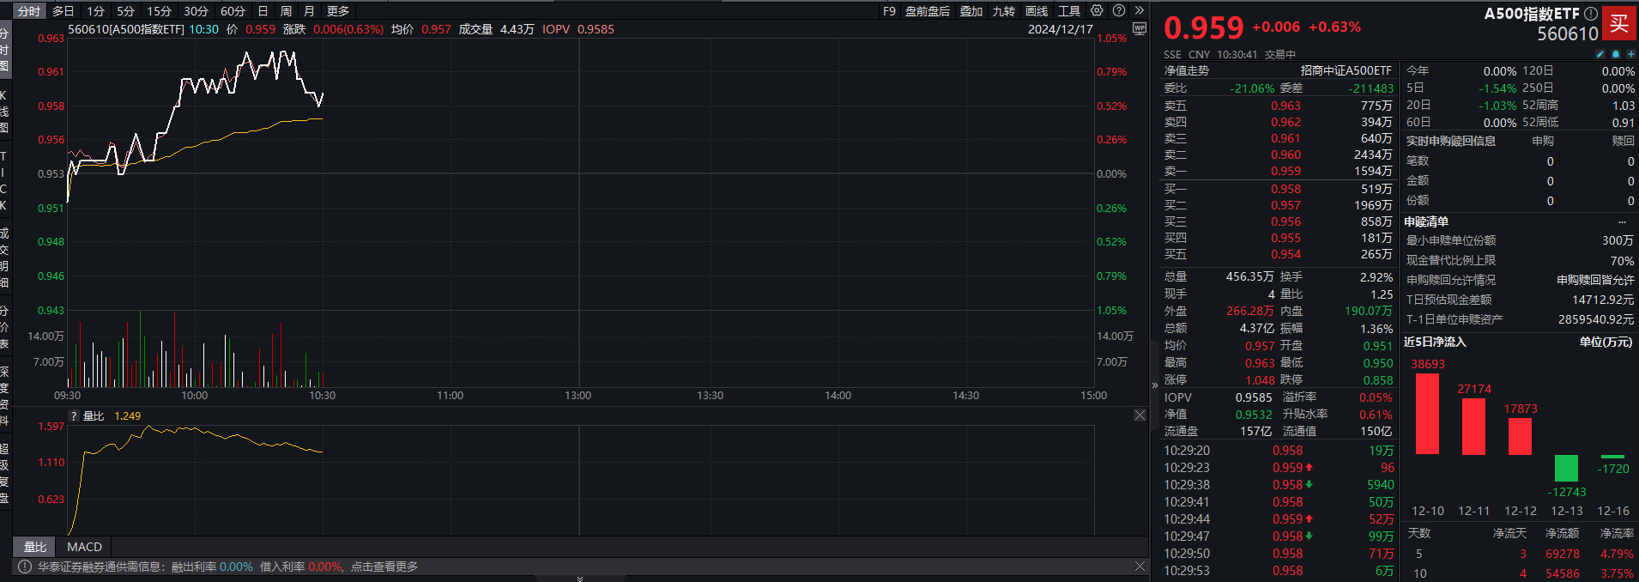Click the 卖五 ask price 0.963
Image resolution: width=1639 pixels, height=582 pixels.
tap(1285, 106)
